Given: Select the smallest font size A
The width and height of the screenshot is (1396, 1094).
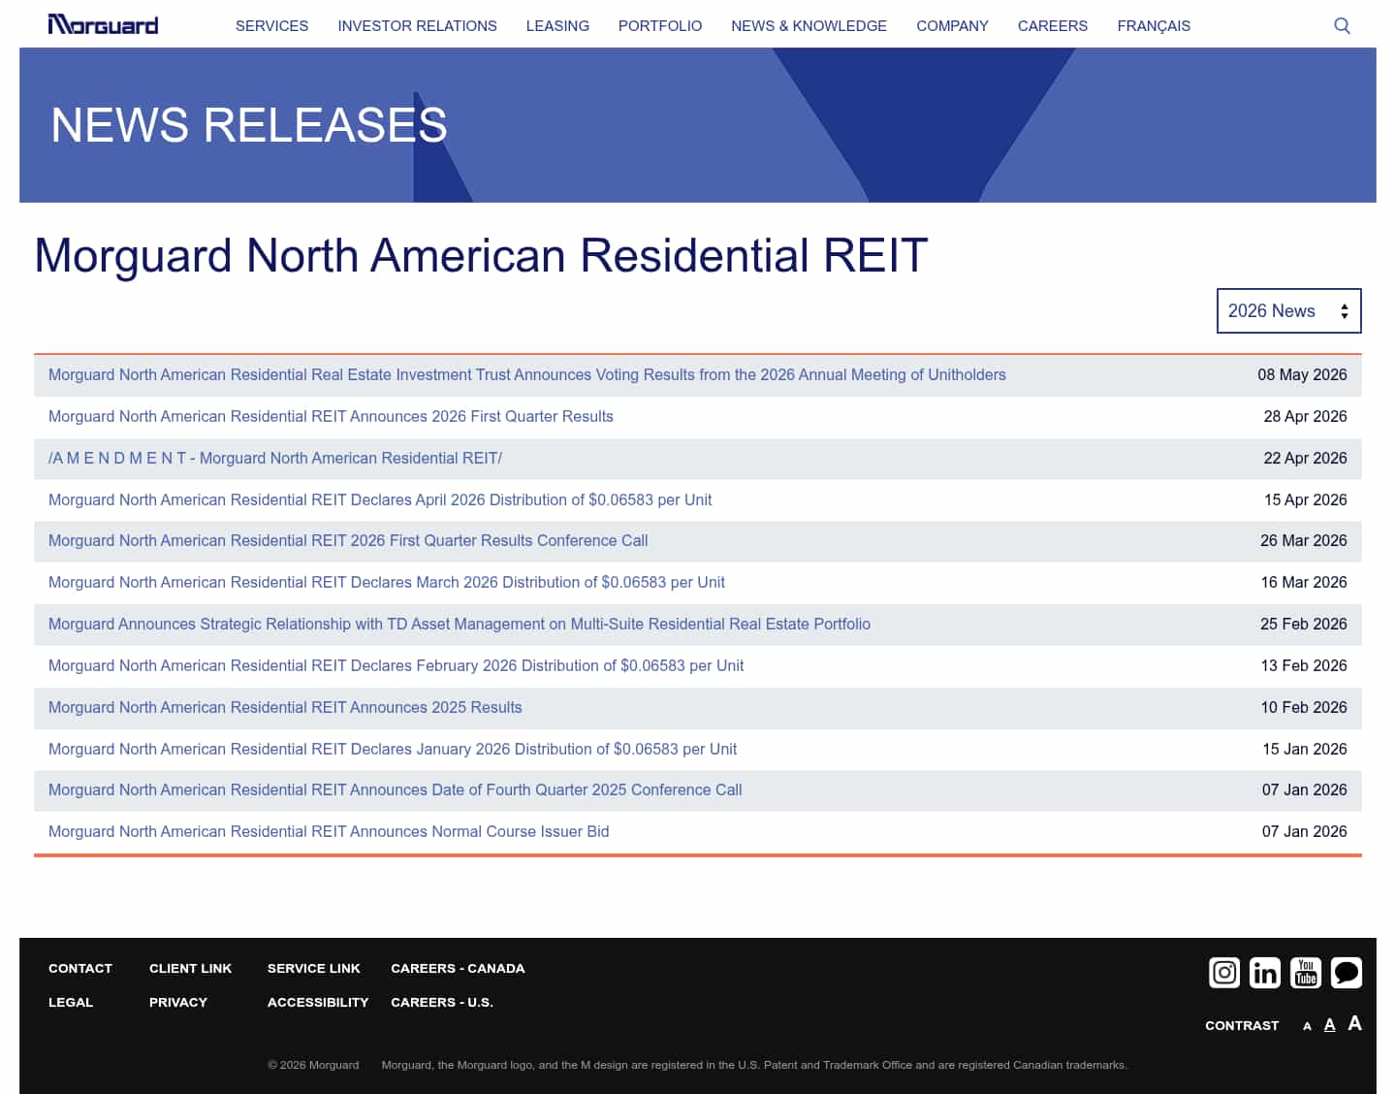Looking at the screenshot, I should [x=1307, y=1026].
